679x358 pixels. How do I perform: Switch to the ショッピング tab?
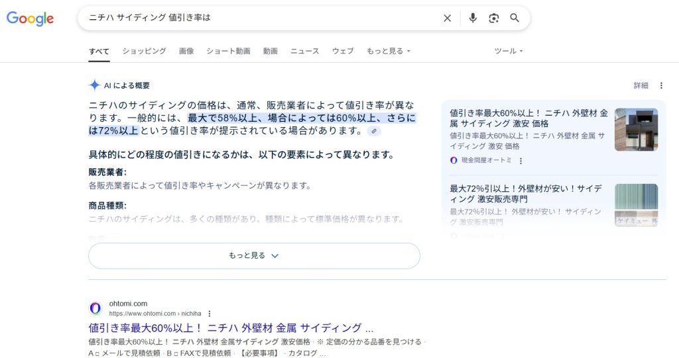click(144, 51)
